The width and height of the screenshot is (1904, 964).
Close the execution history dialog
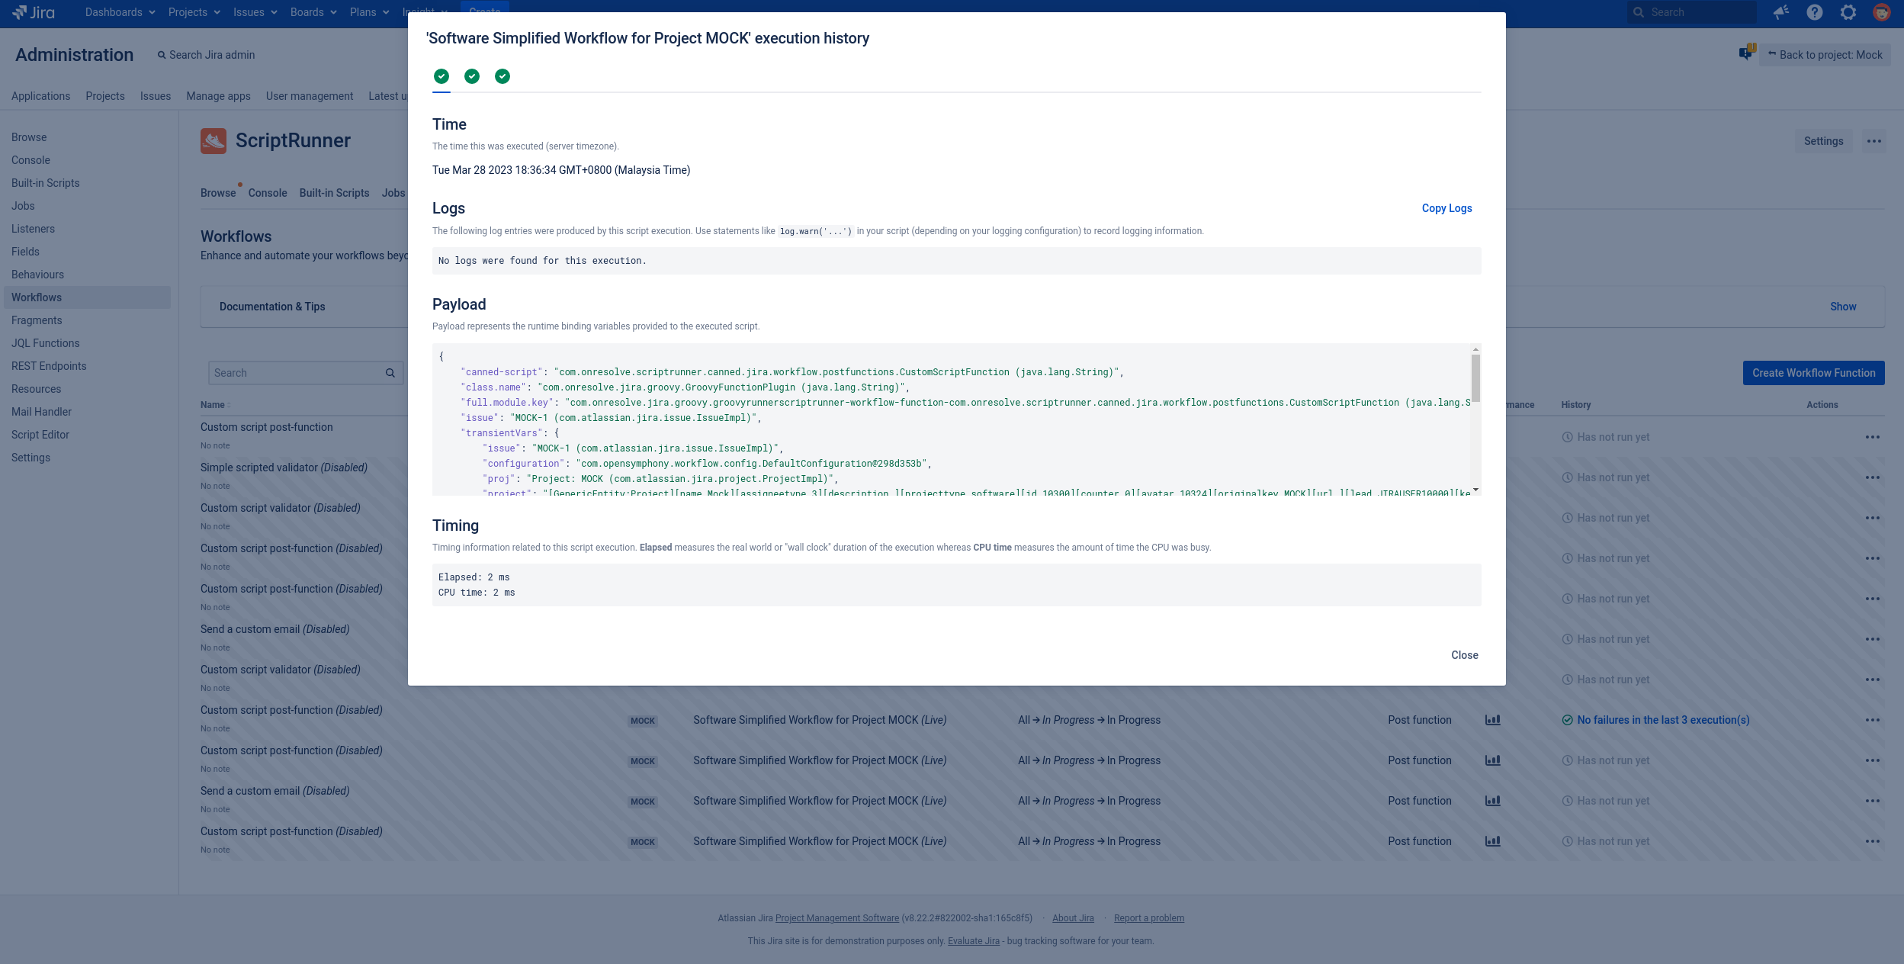(x=1464, y=655)
